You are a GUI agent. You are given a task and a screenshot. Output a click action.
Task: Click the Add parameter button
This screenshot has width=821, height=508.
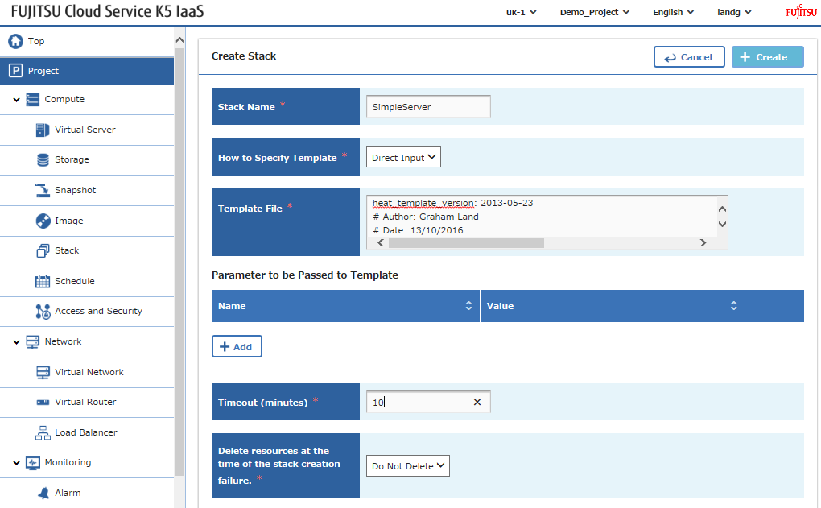[x=237, y=346]
